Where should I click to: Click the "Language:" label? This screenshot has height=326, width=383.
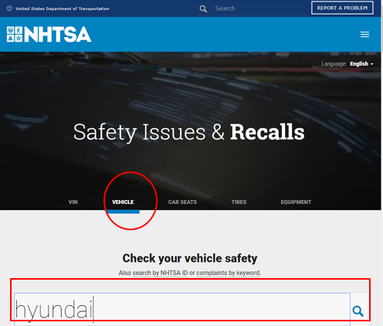[x=334, y=64]
